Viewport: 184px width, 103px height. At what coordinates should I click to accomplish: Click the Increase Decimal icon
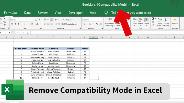click(x=97, y=24)
